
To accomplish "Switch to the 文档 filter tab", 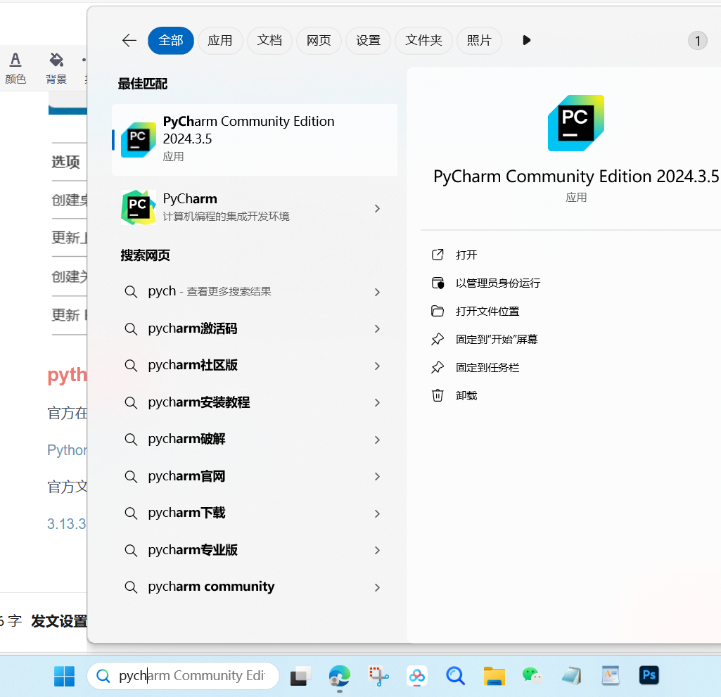I will pos(269,41).
